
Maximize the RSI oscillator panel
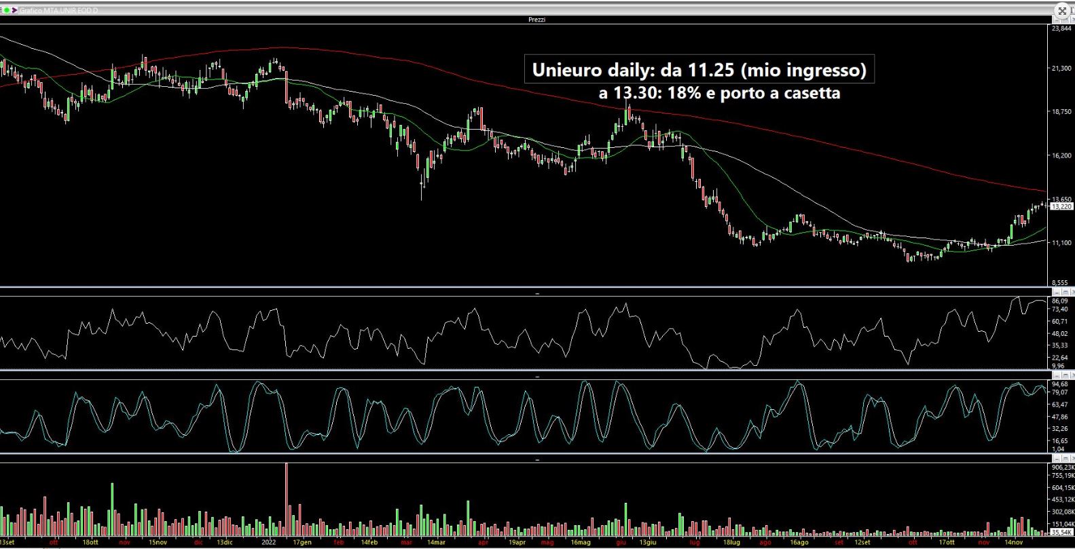point(1065,292)
